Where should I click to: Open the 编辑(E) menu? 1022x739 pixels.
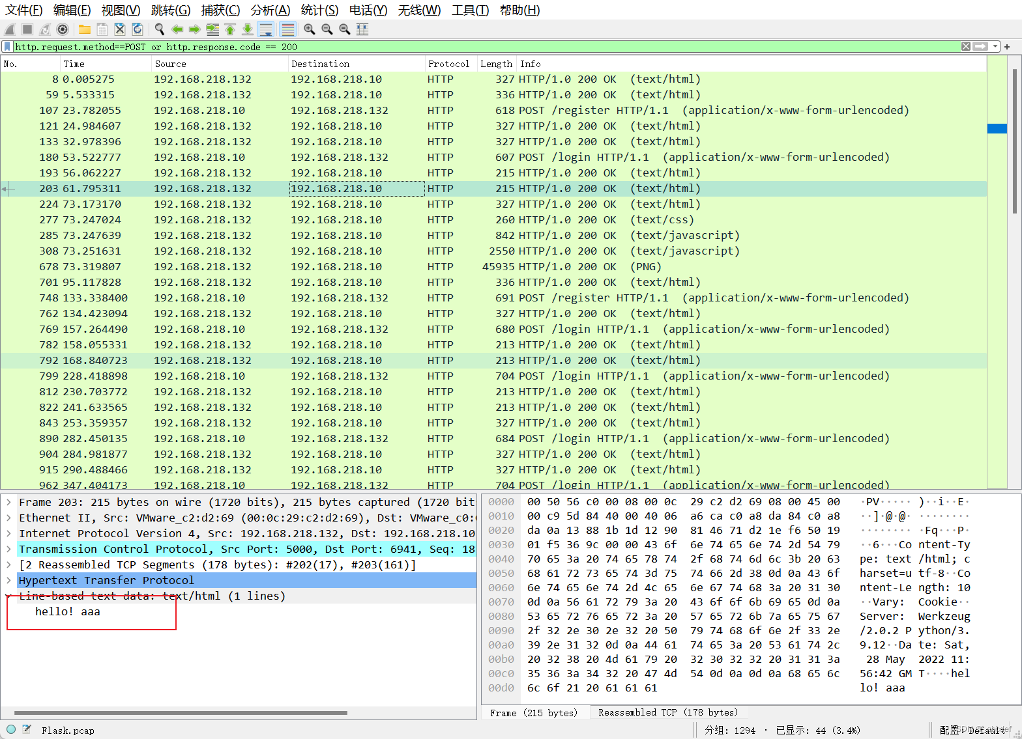72,10
